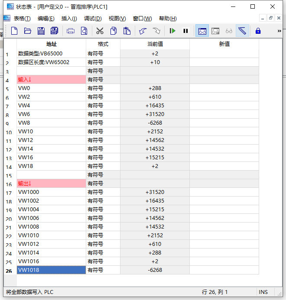Viewport: 286px width, 300px height.
Task: Click the window resize grip in the corner
Action: (x=279, y=294)
